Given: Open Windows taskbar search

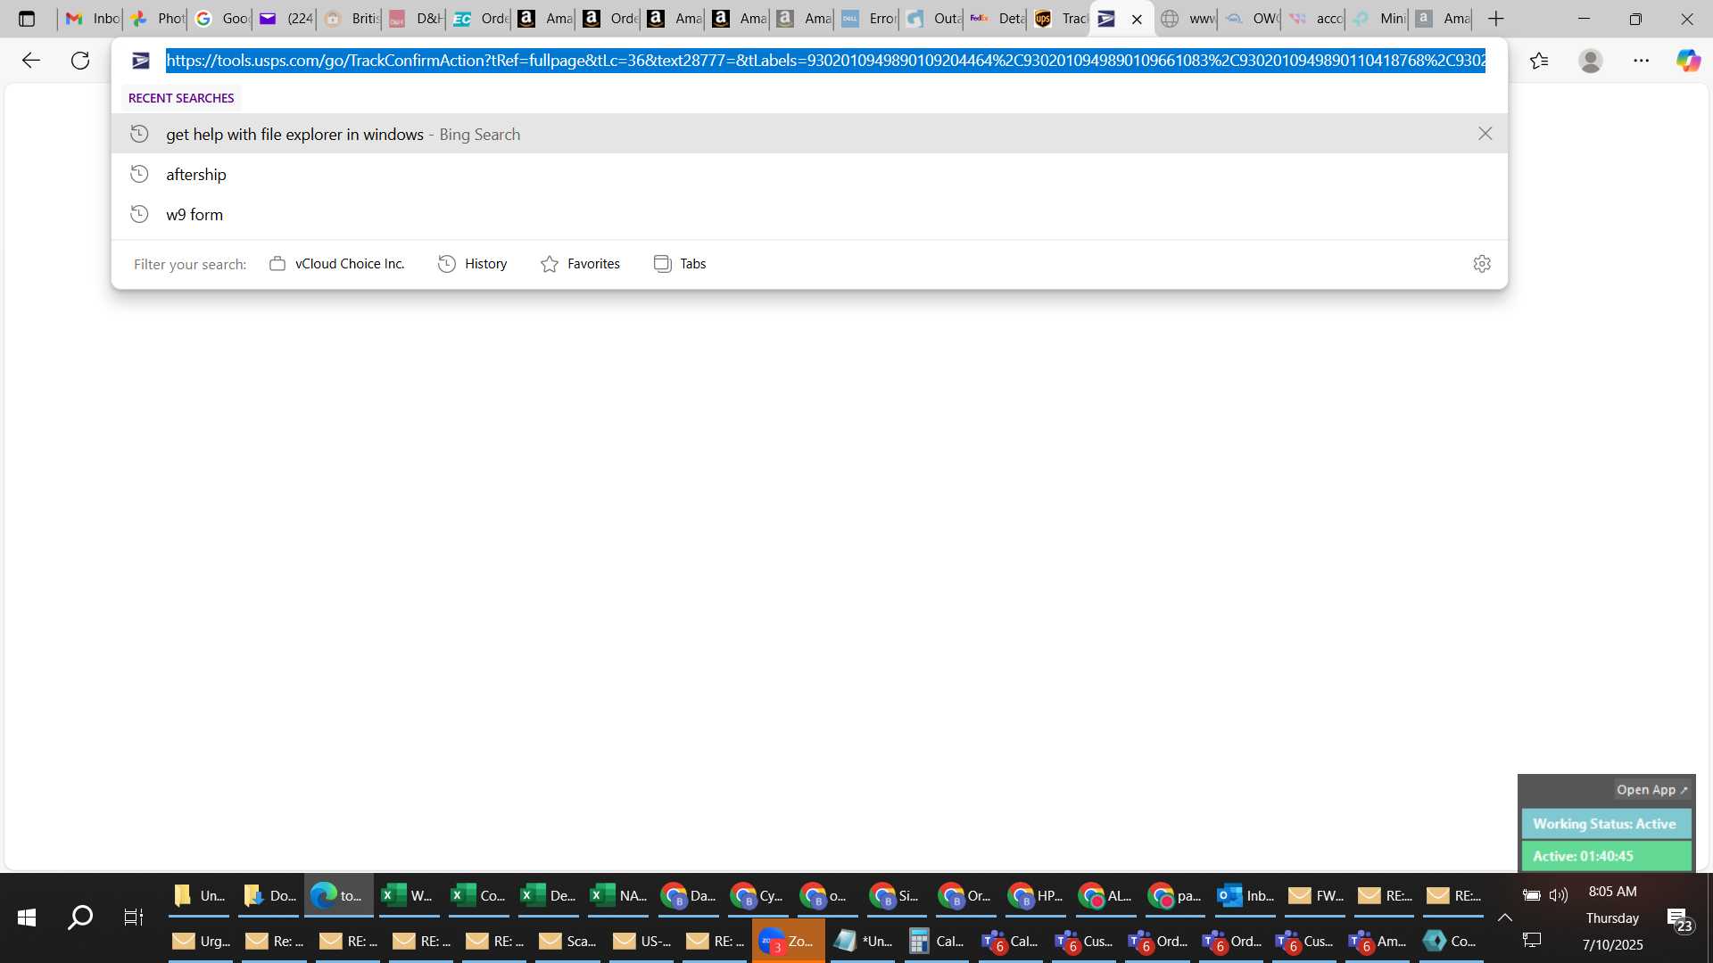Looking at the screenshot, I should pyautogui.click(x=80, y=918).
